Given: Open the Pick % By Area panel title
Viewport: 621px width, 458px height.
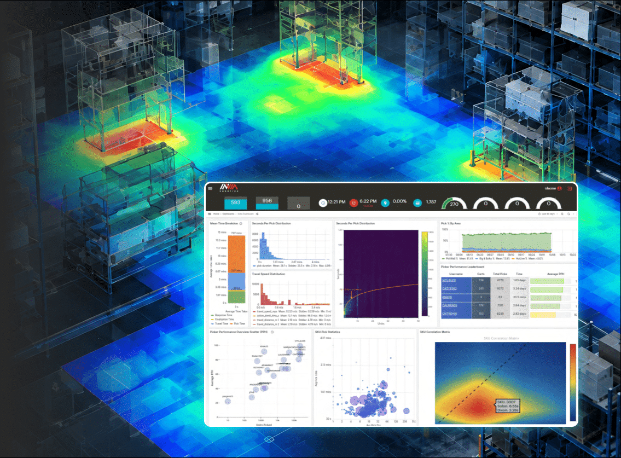Looking at the screenshot, I should pyautogui.click(x=451, y=223).
